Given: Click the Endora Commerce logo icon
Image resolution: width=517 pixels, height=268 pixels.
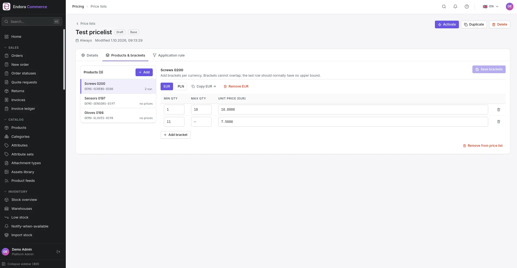Looking at the screenshot, I should point(7,7).
